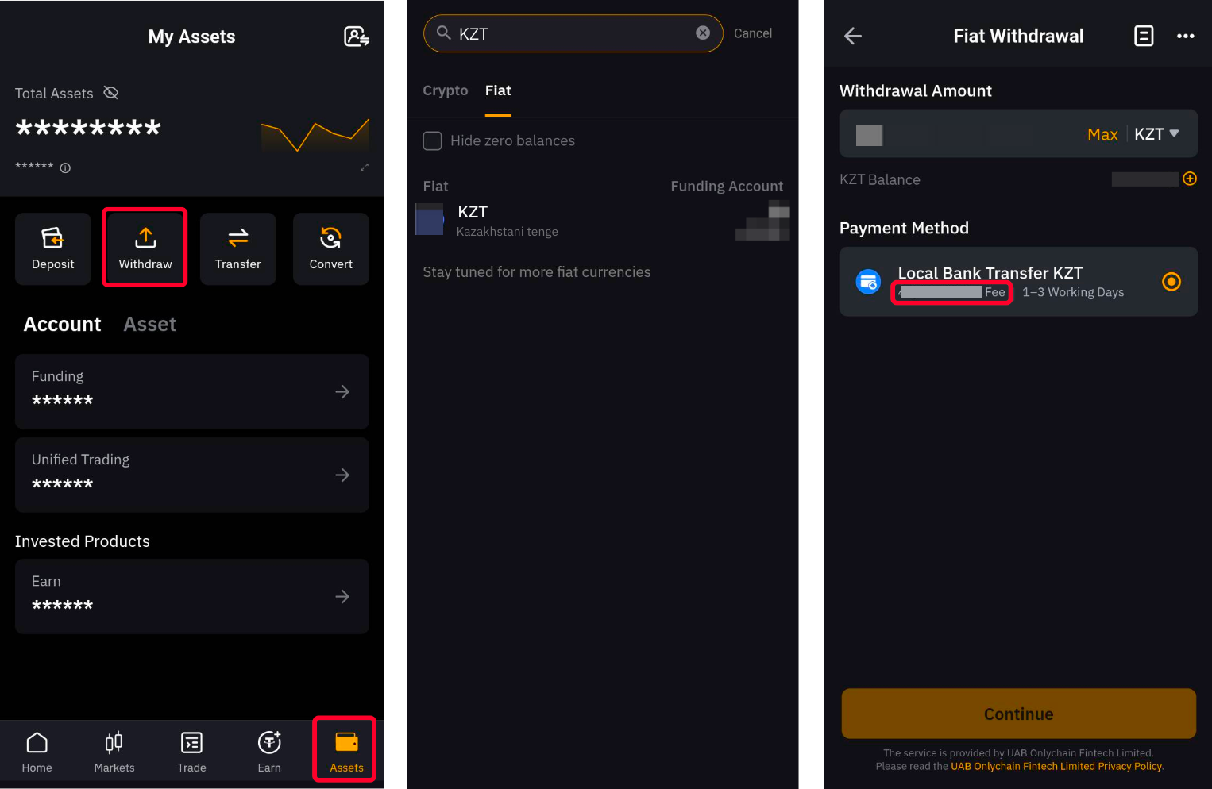The height and width of the screenshot is (789, 1212).
Task: Switch to the Asset tab
Action: click(150, 324)
